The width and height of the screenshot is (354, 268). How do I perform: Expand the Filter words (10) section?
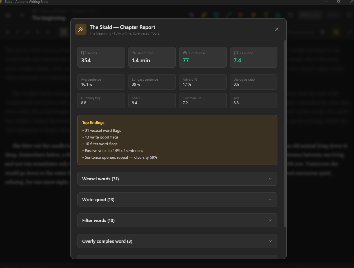coord(177,220)
